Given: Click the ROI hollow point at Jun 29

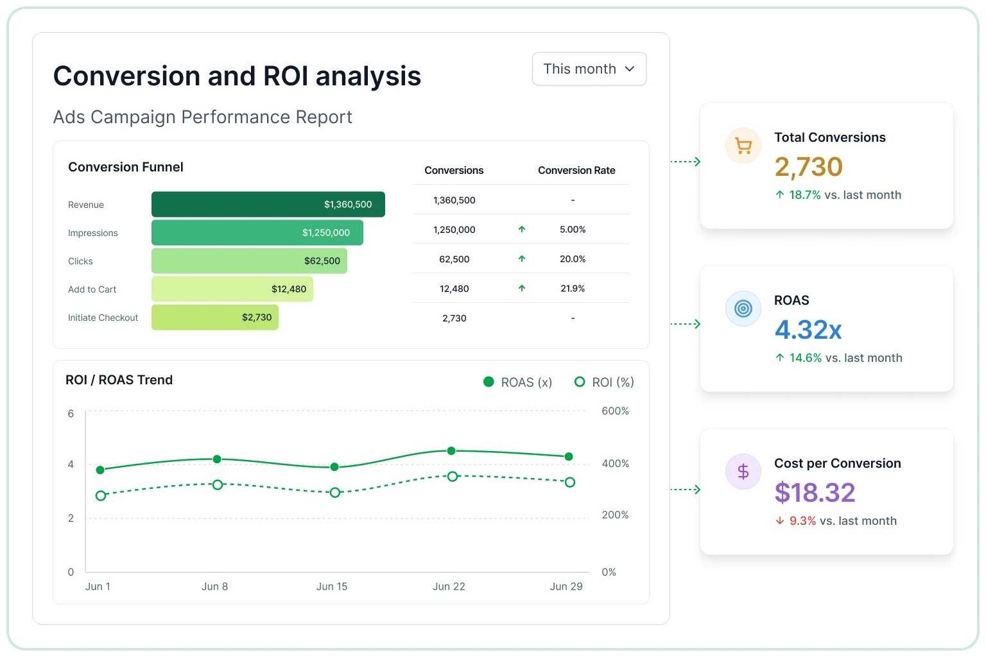Looking at the screenshot, I should click(570, 482).
